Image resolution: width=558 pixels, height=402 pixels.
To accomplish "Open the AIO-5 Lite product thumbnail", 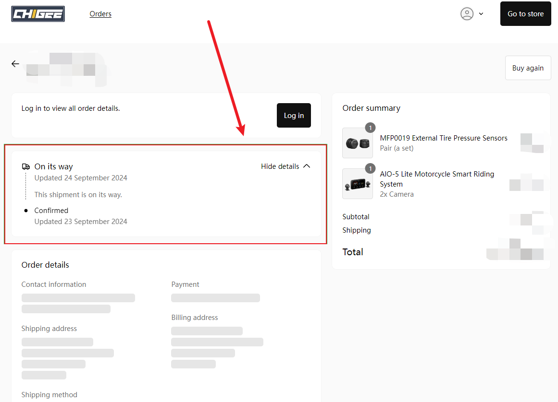I will [357, 184].
